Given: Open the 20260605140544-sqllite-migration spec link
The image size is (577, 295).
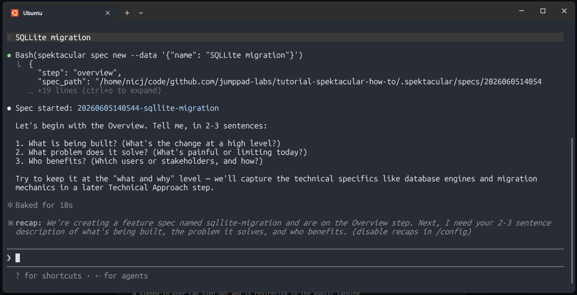Looking at the screenshot, I should pyautogui.click(x=148, y=108).
